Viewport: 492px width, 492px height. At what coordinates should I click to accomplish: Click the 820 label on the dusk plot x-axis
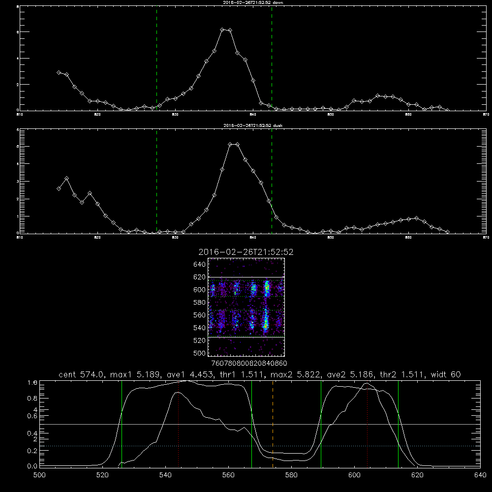pos(97,238)
